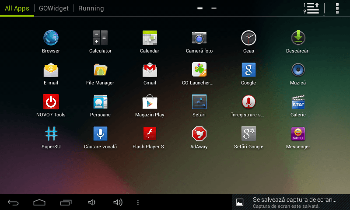Screen dimensions: 350x210
Task: Open the AdAway app
Action: pos(199,134)
